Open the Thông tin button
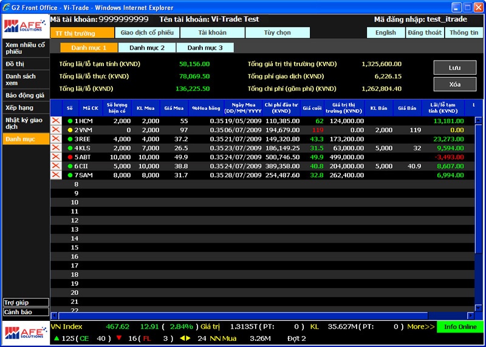Screen dimensions: 486x347 [x=464, y=33]
